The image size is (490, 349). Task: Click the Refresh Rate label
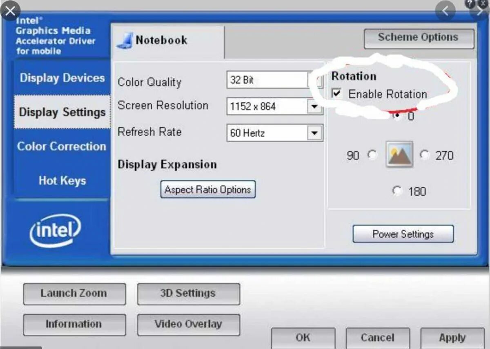point(149,132)
